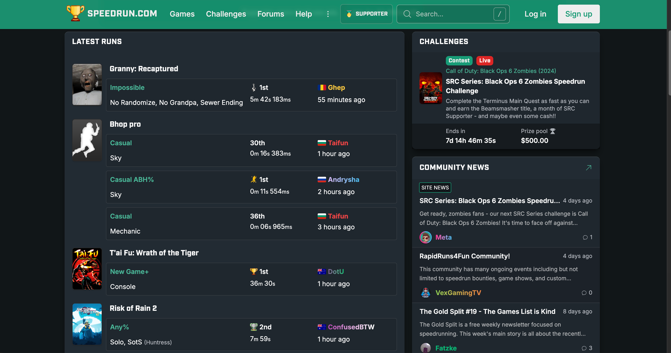
Task: Open runner DotU's profile
Action: coord(336,271)
